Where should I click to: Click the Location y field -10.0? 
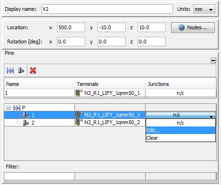click(x=112, y=27)
